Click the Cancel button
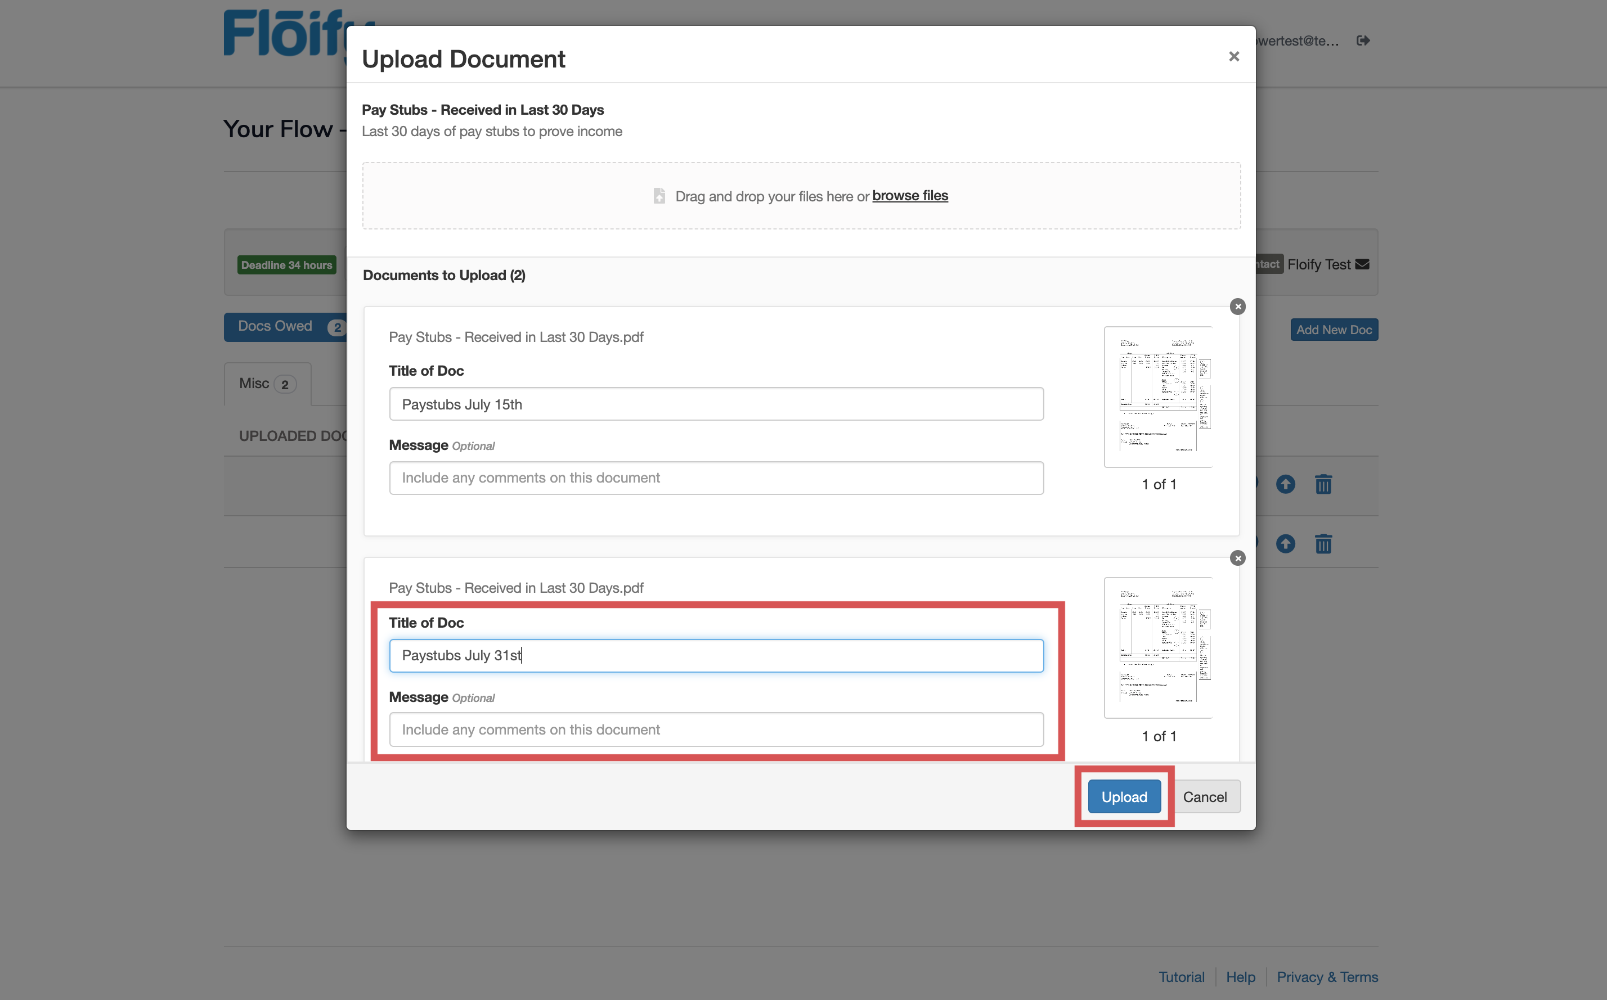 1205,796
